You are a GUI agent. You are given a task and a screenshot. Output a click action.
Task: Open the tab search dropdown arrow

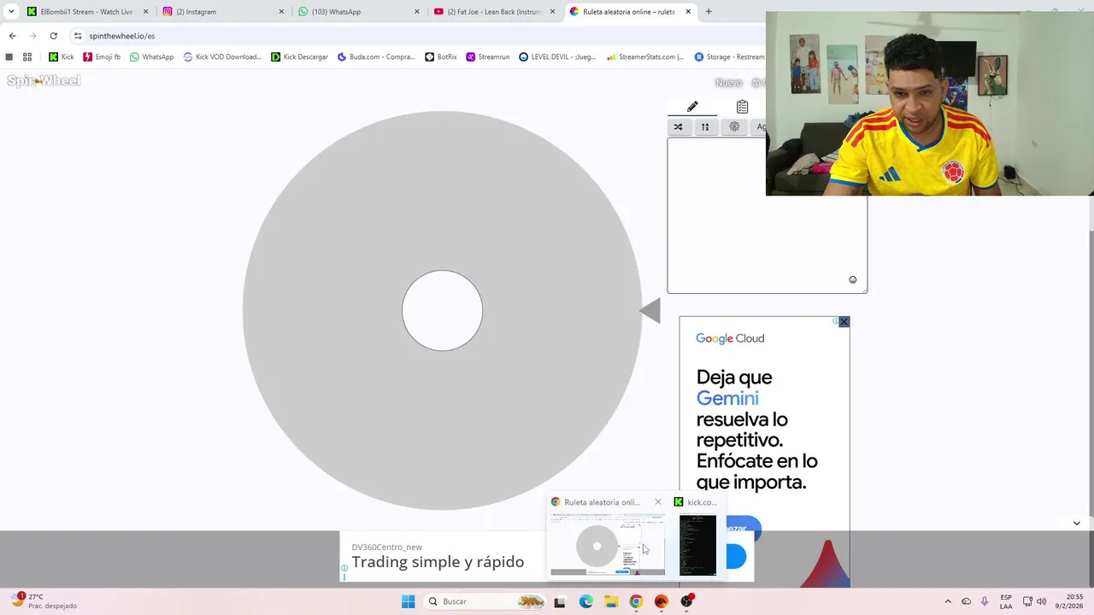(11, 12)
